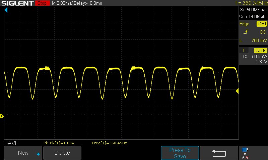This screenshot has height=160, width=268.
Task: Click the SAVE menu title
Action: click(x=11, y=143)
